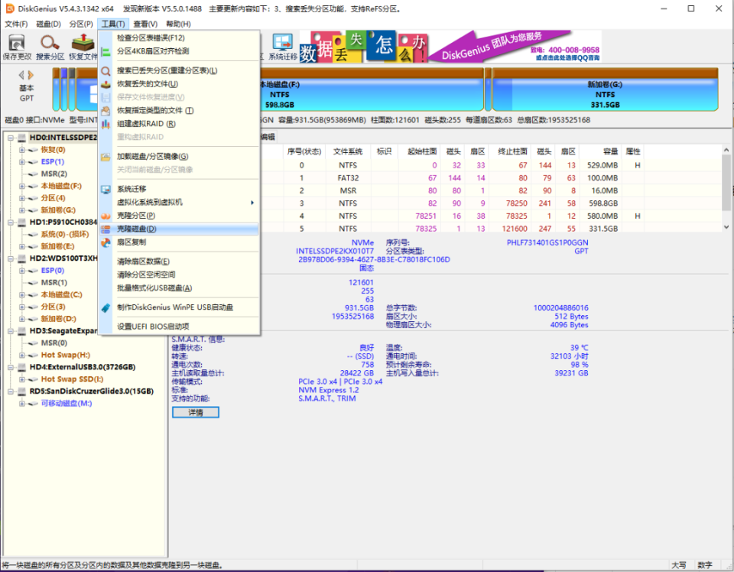
Task: Click the 4KB alignment check menu icon
Action: click(106, 51)
